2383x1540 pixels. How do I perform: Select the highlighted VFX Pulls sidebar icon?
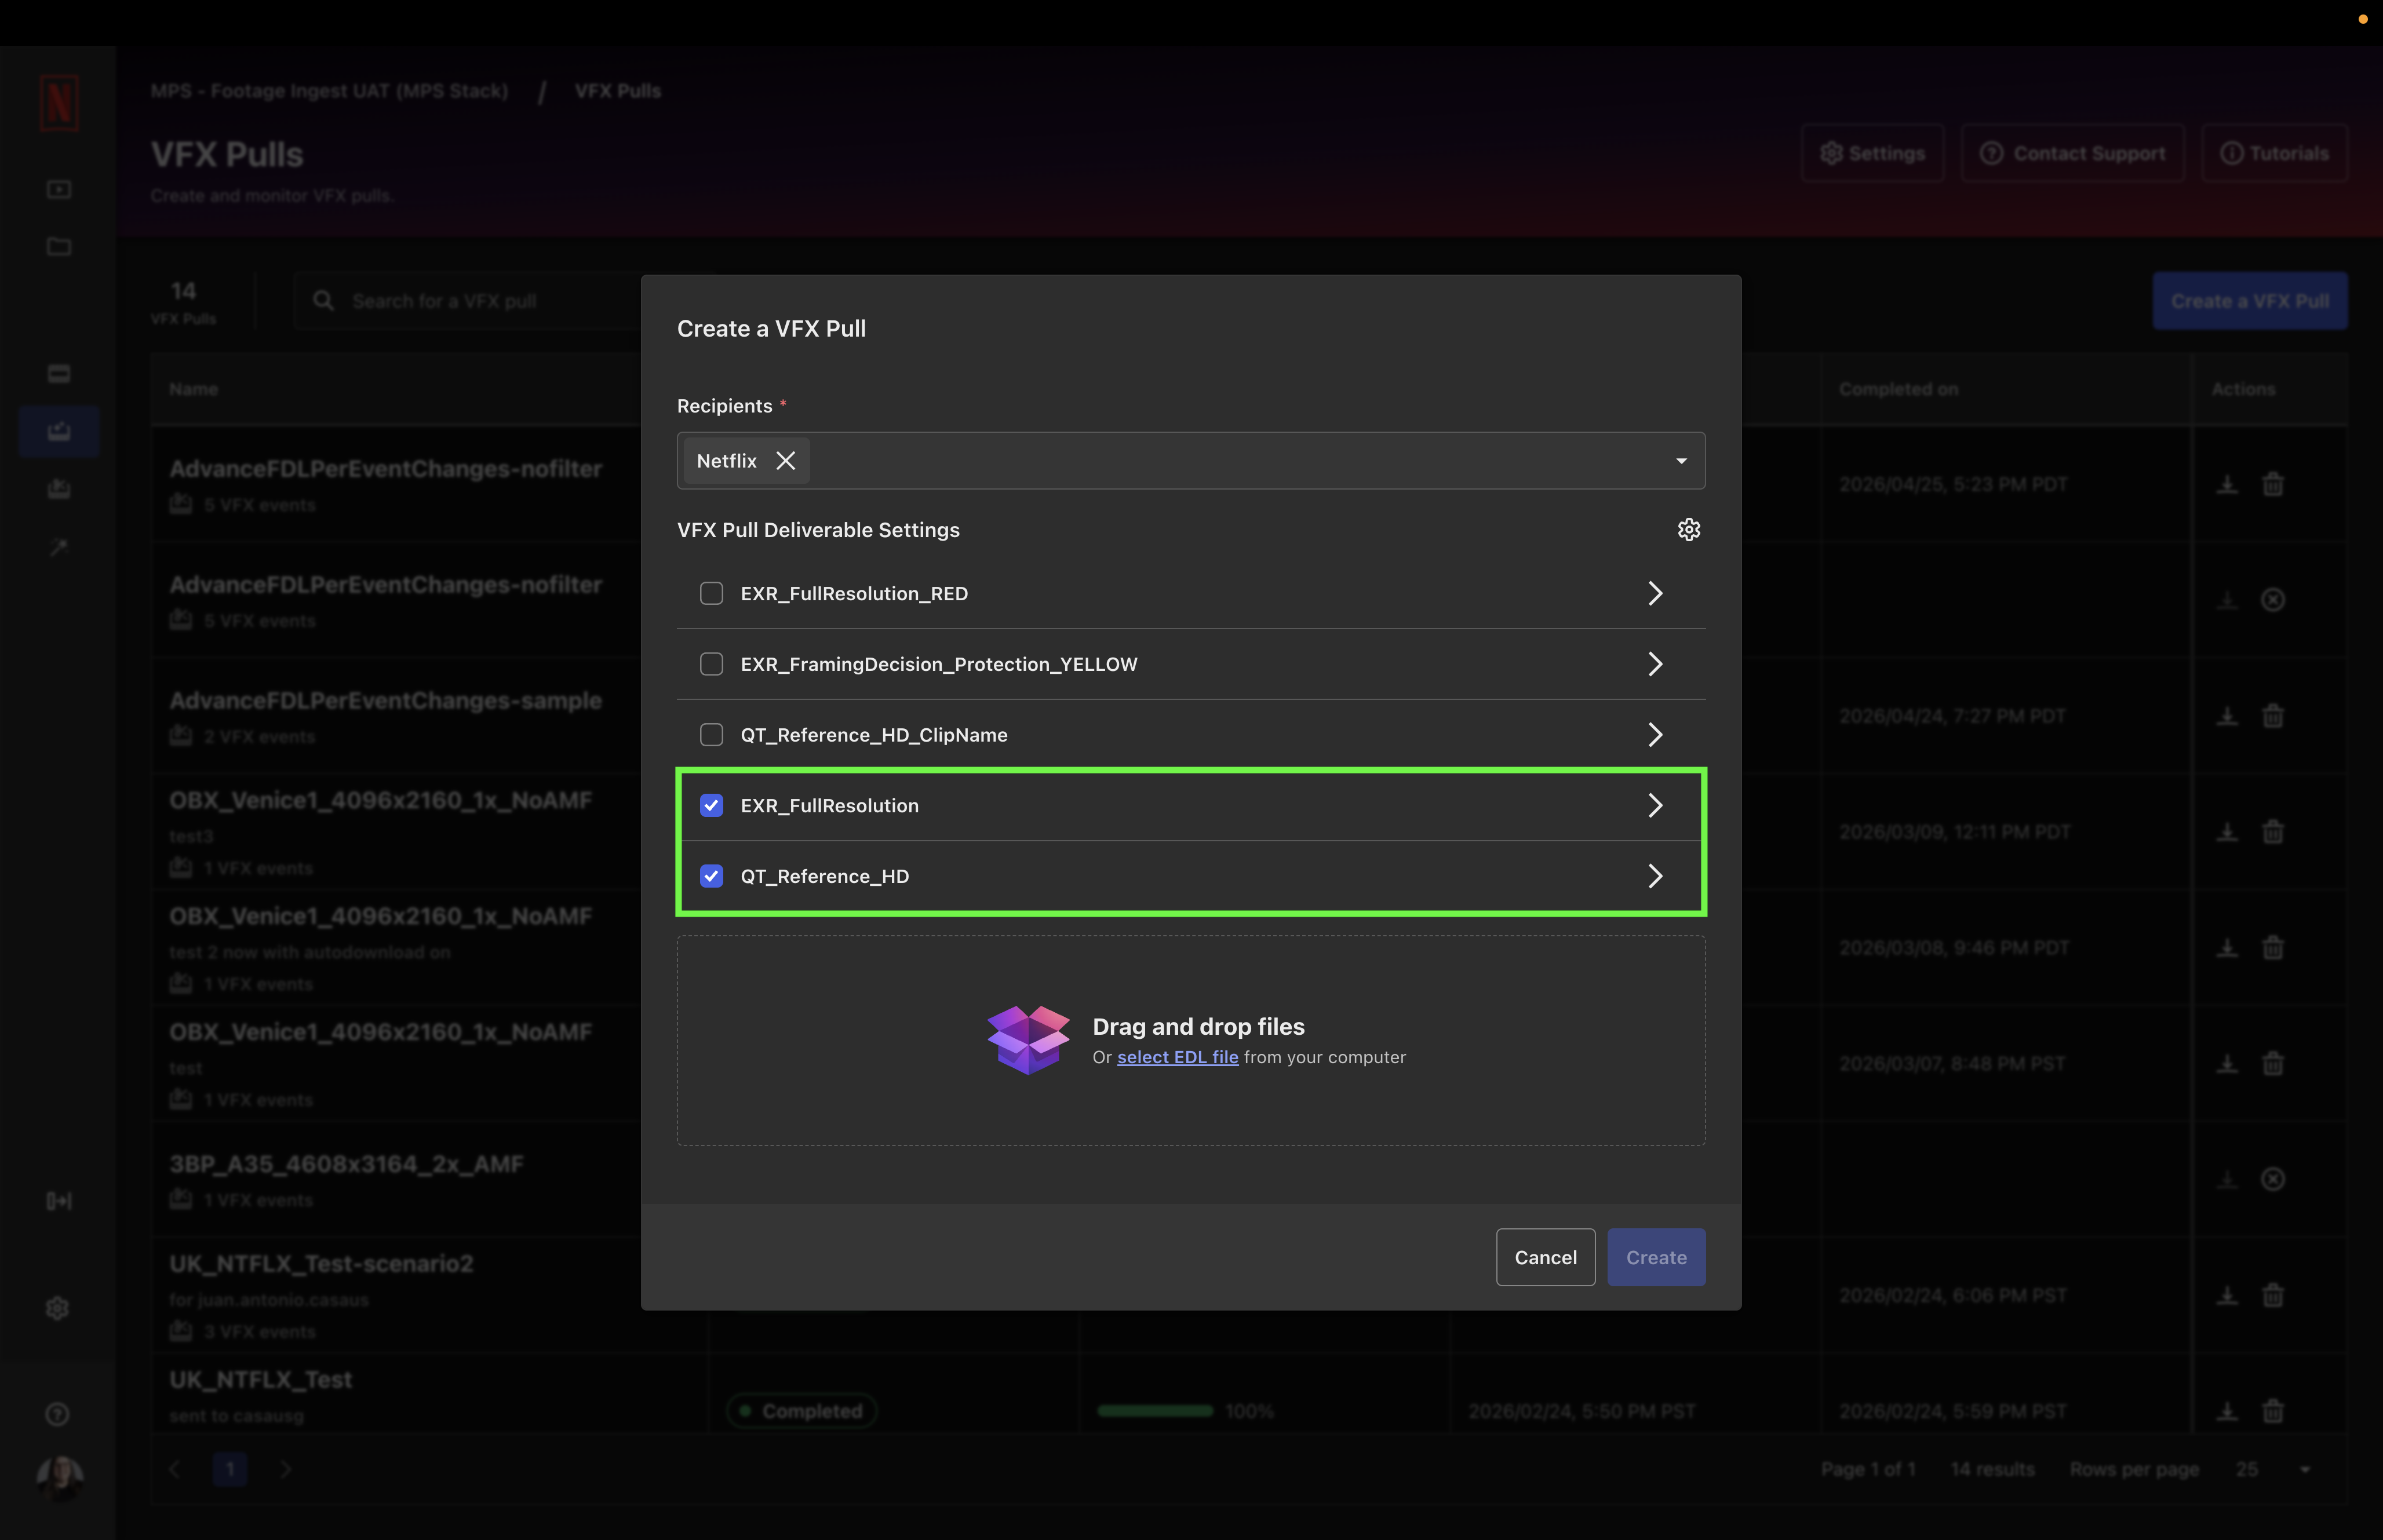click(x=59, y=431)
